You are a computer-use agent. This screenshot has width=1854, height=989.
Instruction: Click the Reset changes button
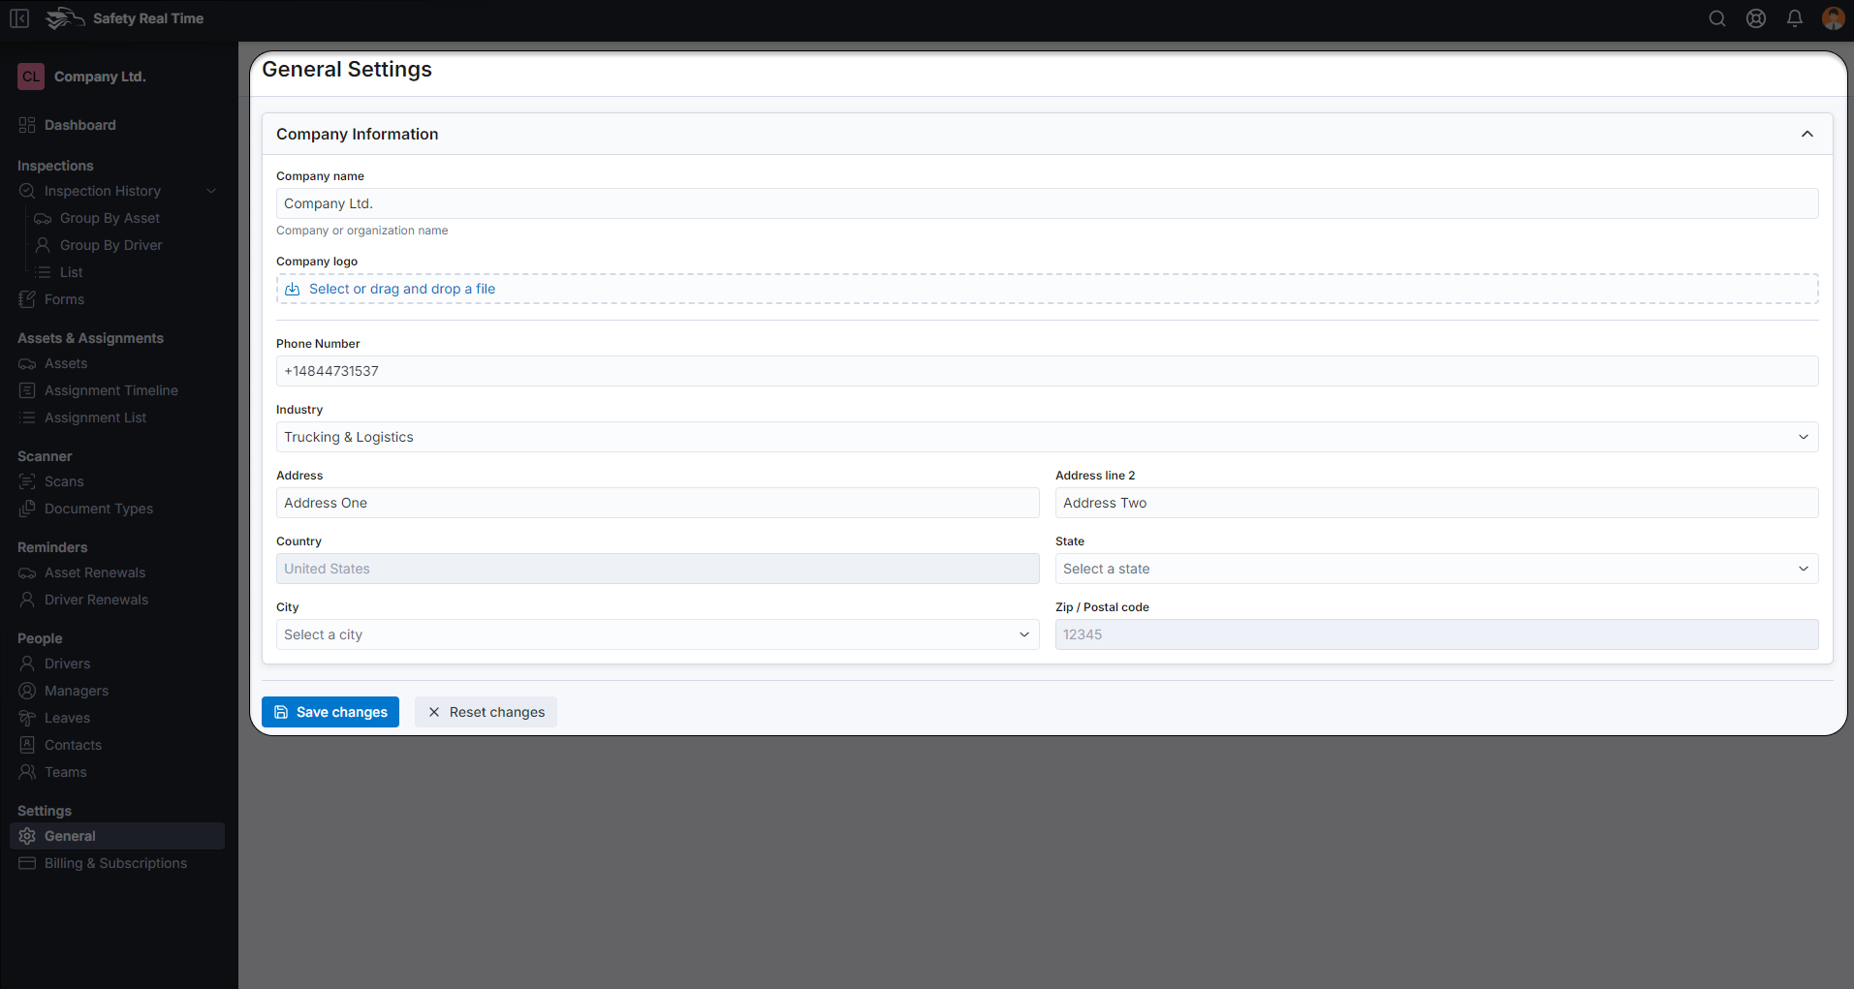click(x=486, y=711)
